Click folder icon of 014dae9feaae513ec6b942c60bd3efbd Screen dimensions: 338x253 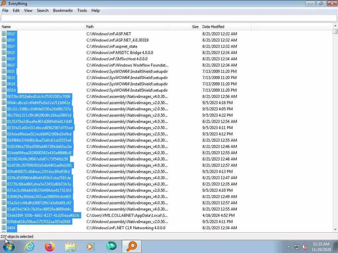(x=4, y=134)
